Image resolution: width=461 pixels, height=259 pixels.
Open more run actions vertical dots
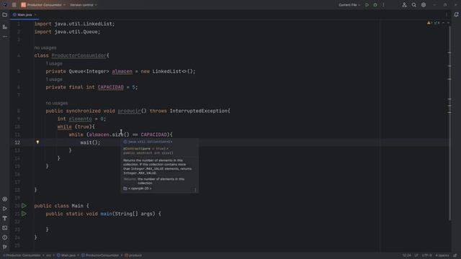[383, 5]
